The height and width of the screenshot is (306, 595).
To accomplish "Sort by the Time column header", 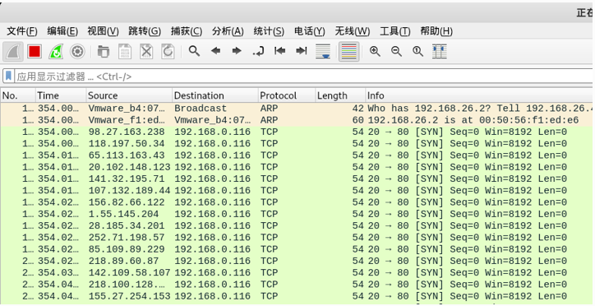I will pyautogui.click(x=61, y=95).
